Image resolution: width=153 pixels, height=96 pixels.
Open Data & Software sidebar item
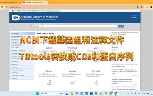17,45
